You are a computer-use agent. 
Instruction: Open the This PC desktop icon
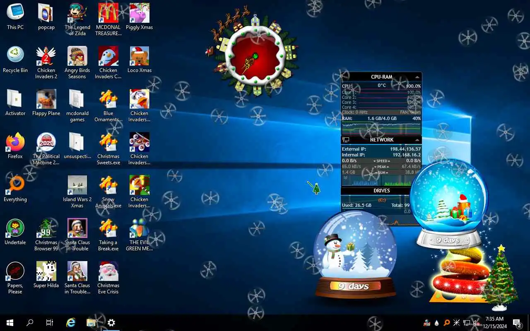(15, 17)
